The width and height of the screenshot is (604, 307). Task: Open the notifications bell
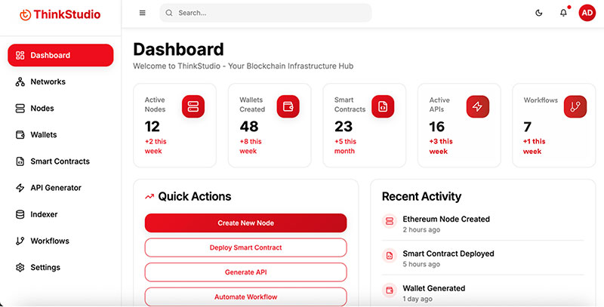click(563, 13)
